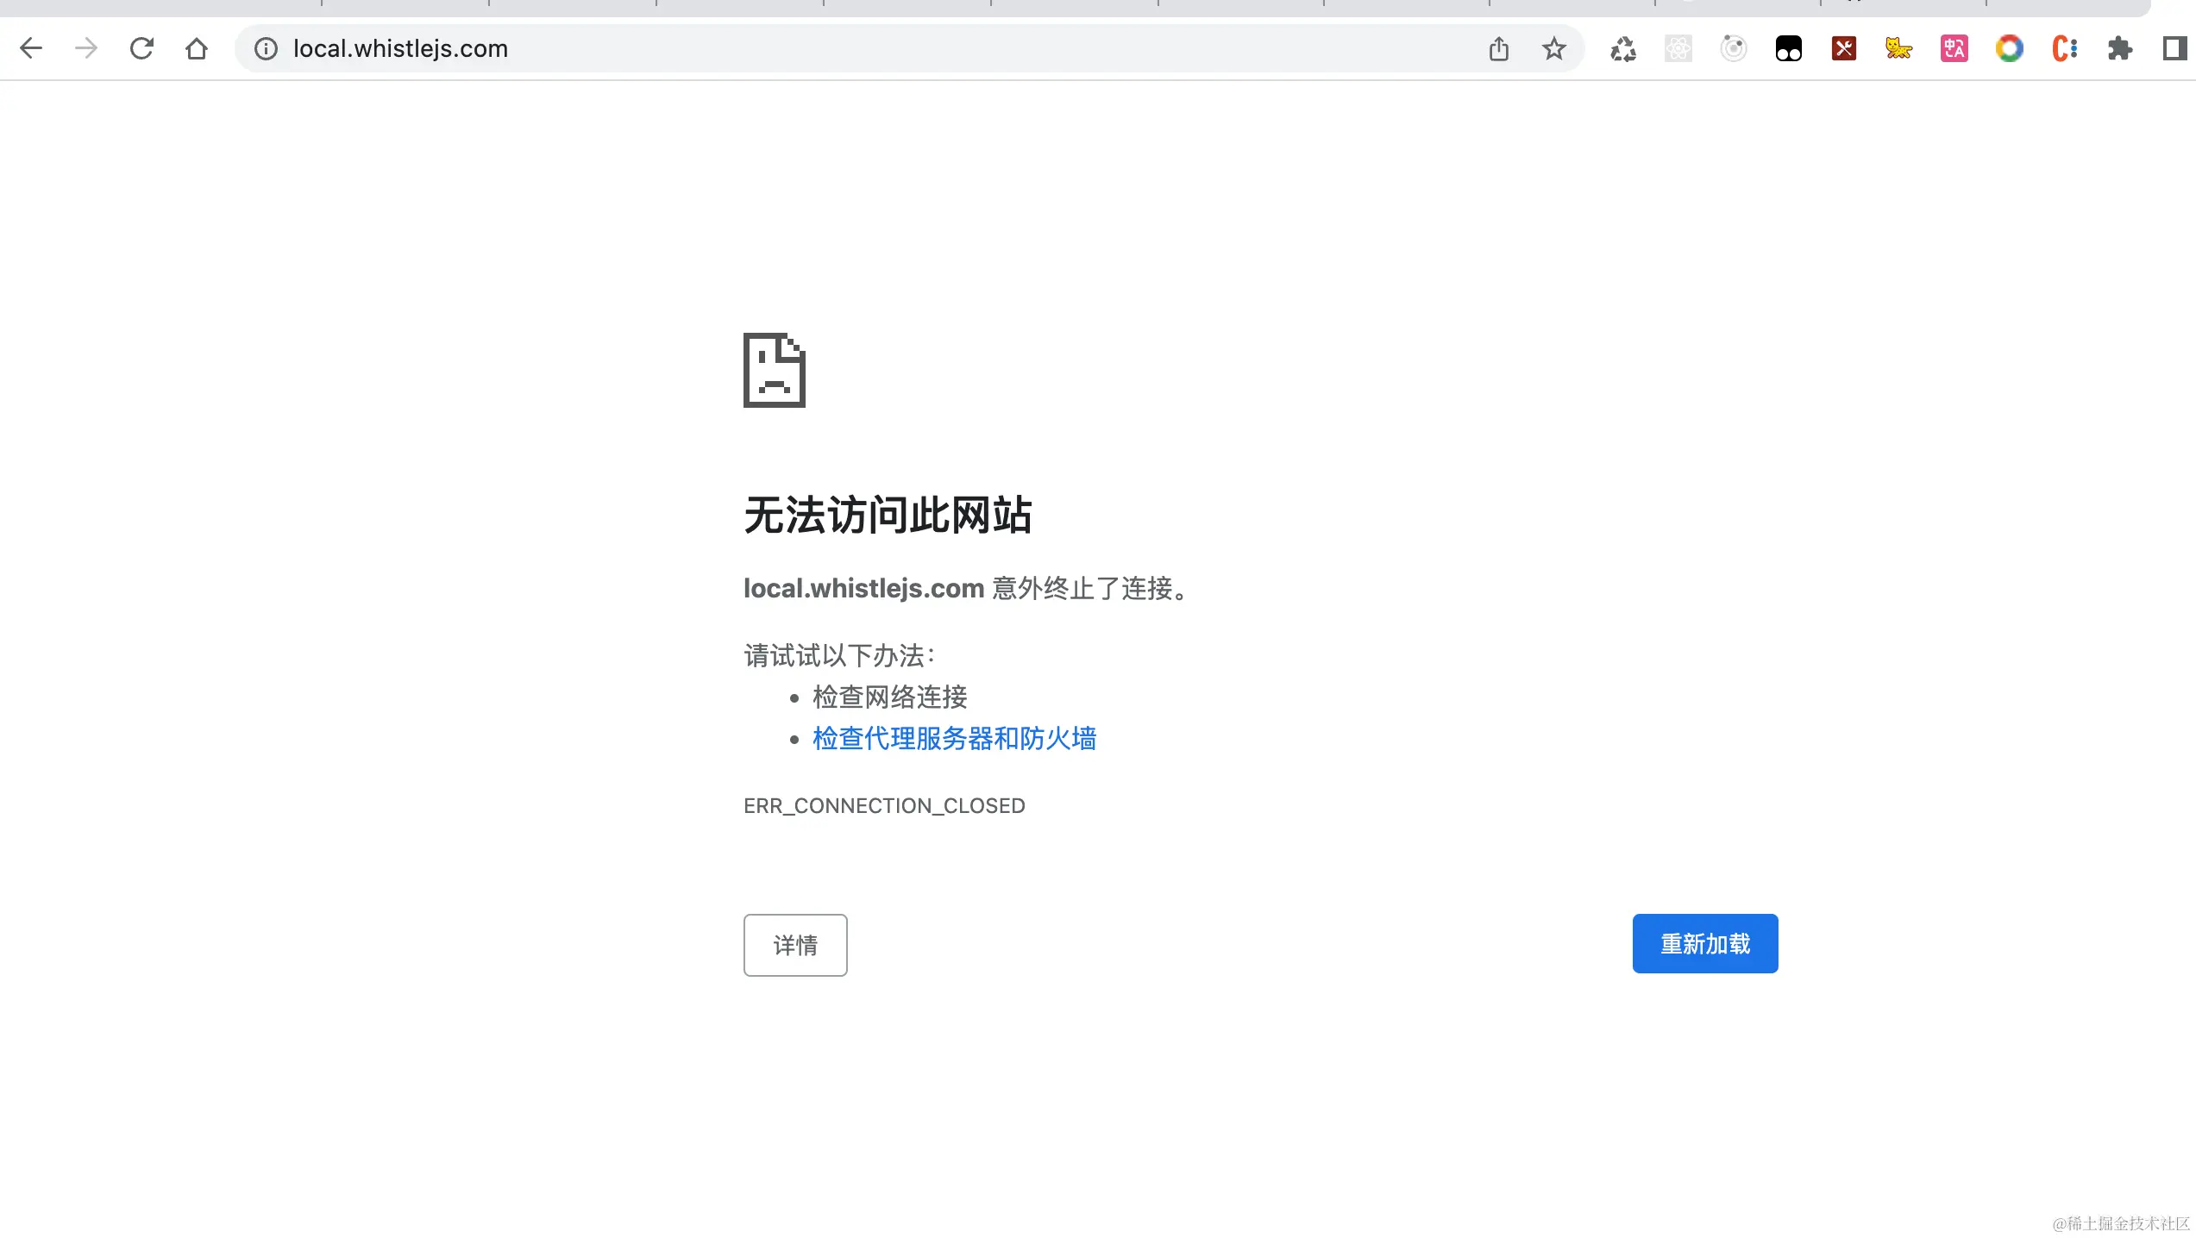Open the 检查代理服务器和防火墙 link
Image resolution: width=2196 pixels, height=1238 pixels.
click(954, 739)
